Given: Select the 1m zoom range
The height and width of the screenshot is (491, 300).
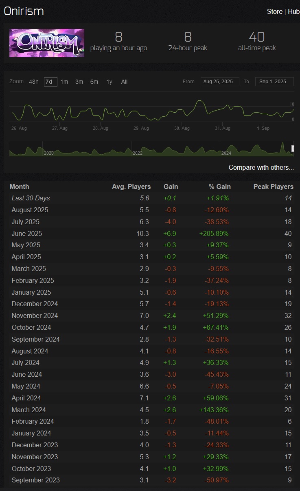Looking at the screenshot, I should pos(64,82).
